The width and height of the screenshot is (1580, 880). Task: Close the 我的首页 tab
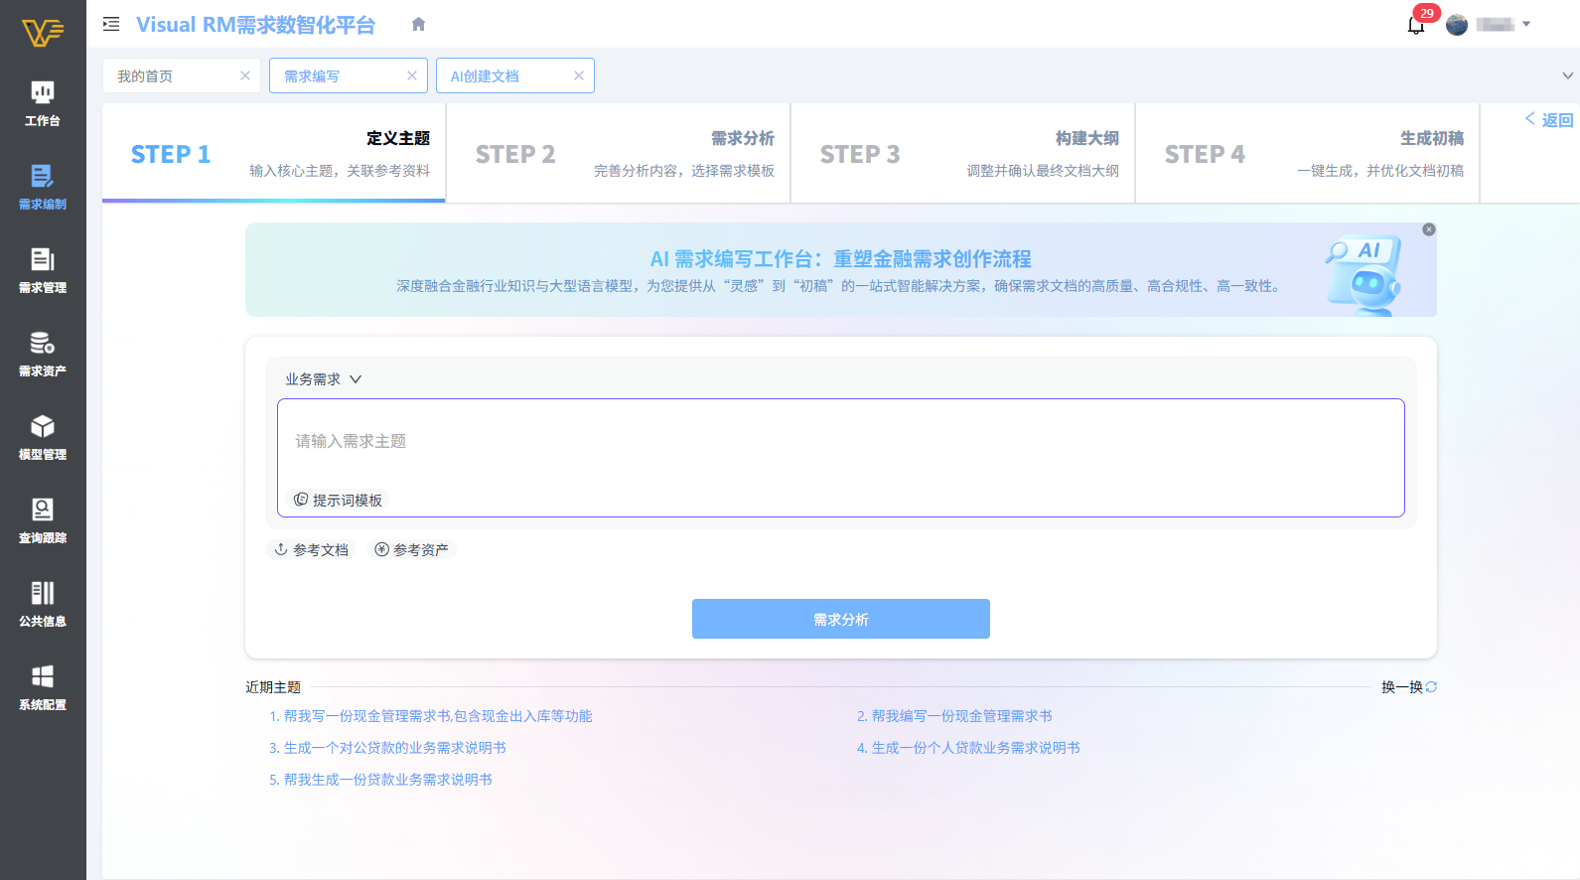click(245, 75)
